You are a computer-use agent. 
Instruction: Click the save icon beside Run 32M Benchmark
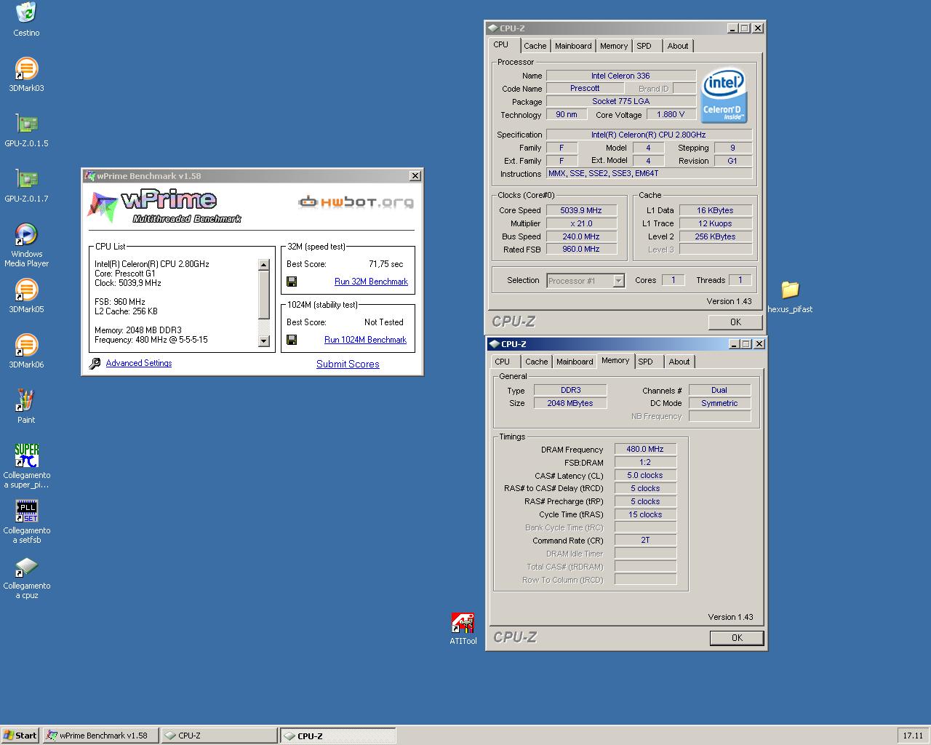pyautogui.click(x=292, y=282)
